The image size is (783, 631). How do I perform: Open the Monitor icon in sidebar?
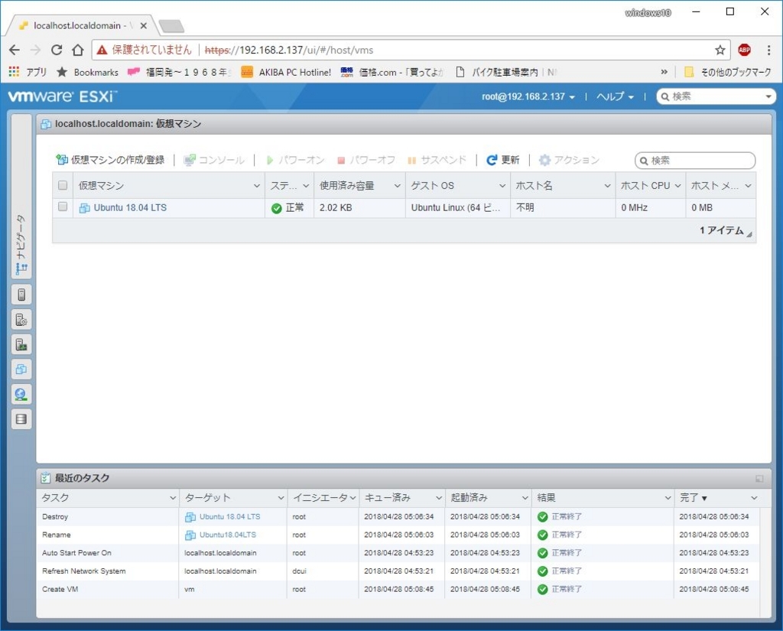[x=21, y=345]
